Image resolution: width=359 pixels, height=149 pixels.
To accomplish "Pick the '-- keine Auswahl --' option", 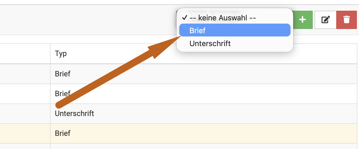I will click(x=223, y=18).
